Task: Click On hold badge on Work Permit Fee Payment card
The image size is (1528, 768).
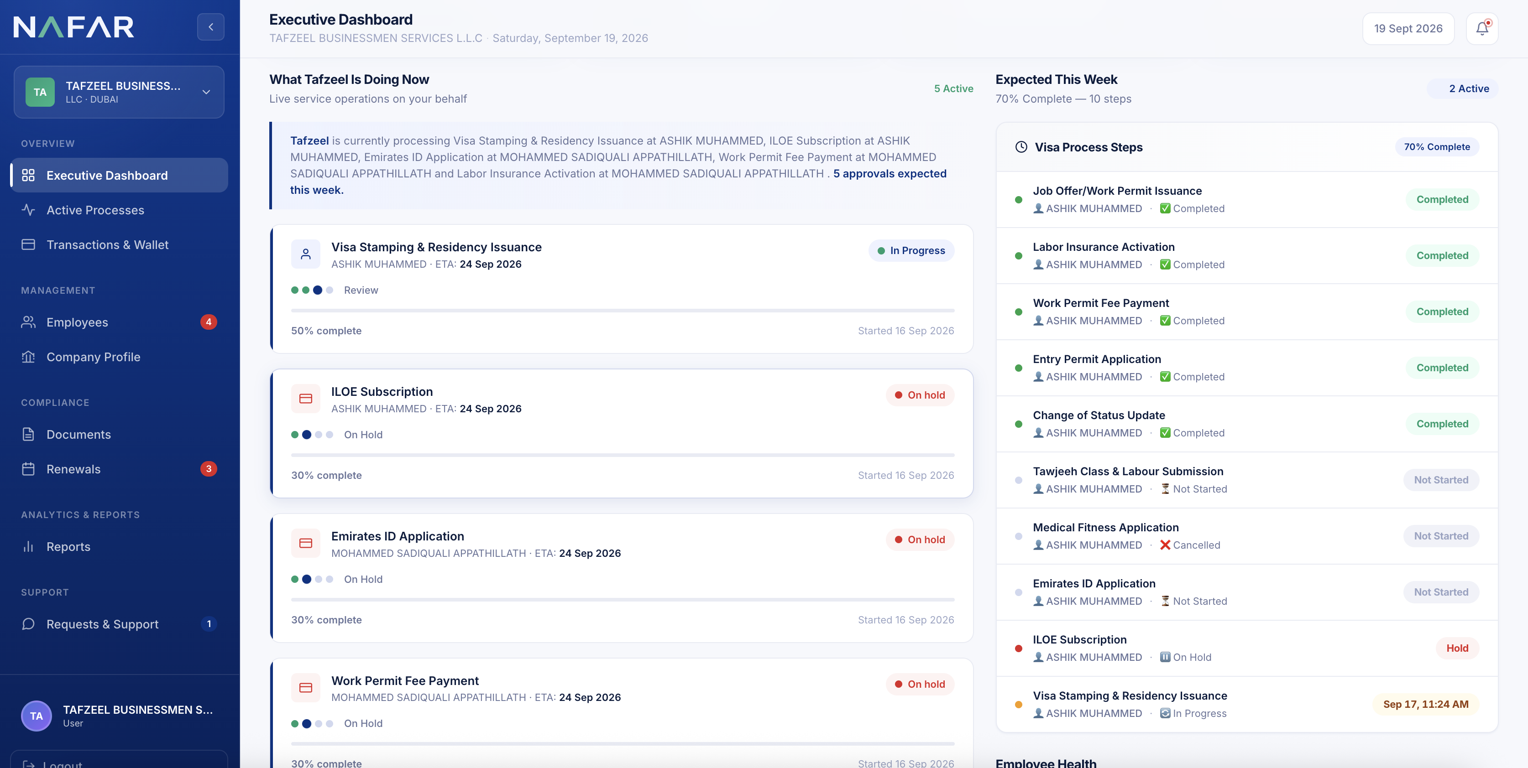Action: (920, 684)
